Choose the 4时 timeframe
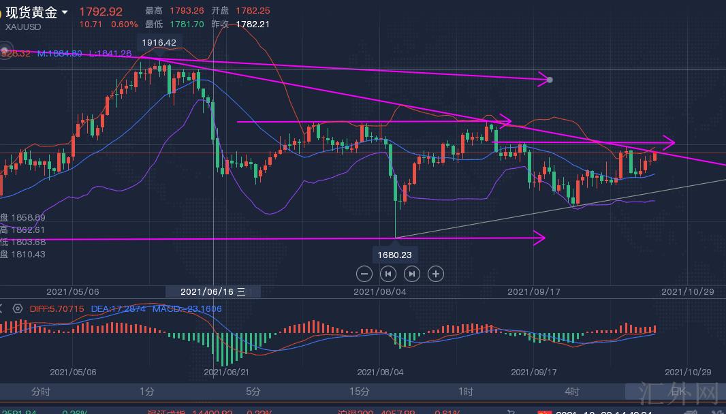This screenshot has height=414, width=726. [x=572, y=392]
